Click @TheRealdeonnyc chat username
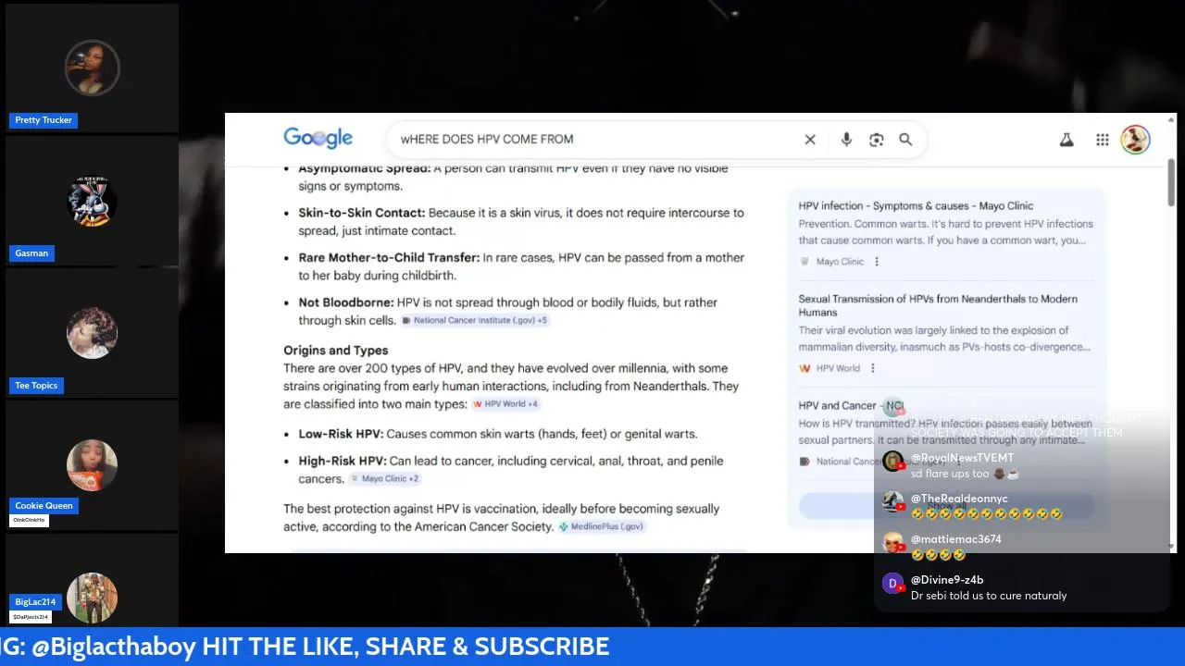1185x666 pixels. [x=959, y=499]
